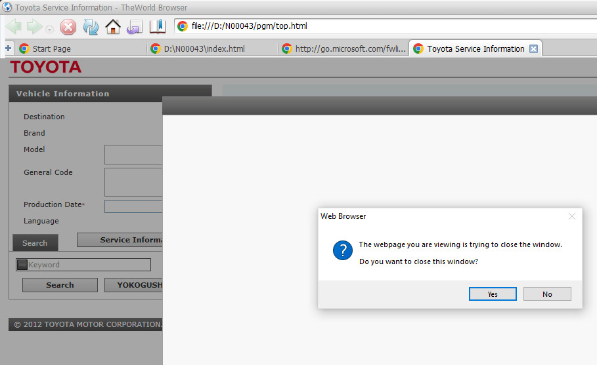Open the bookmarks book icon

point(157,27)
